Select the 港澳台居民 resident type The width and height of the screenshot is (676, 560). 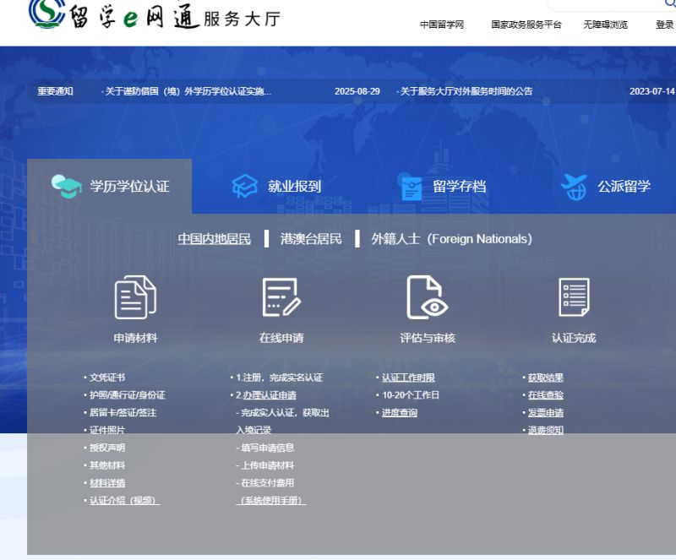[311, 239]
